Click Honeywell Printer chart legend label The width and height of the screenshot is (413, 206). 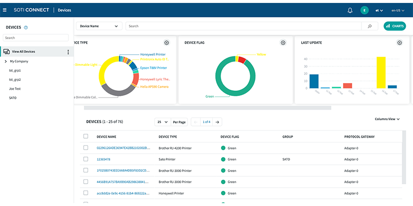tap(153, 54)
